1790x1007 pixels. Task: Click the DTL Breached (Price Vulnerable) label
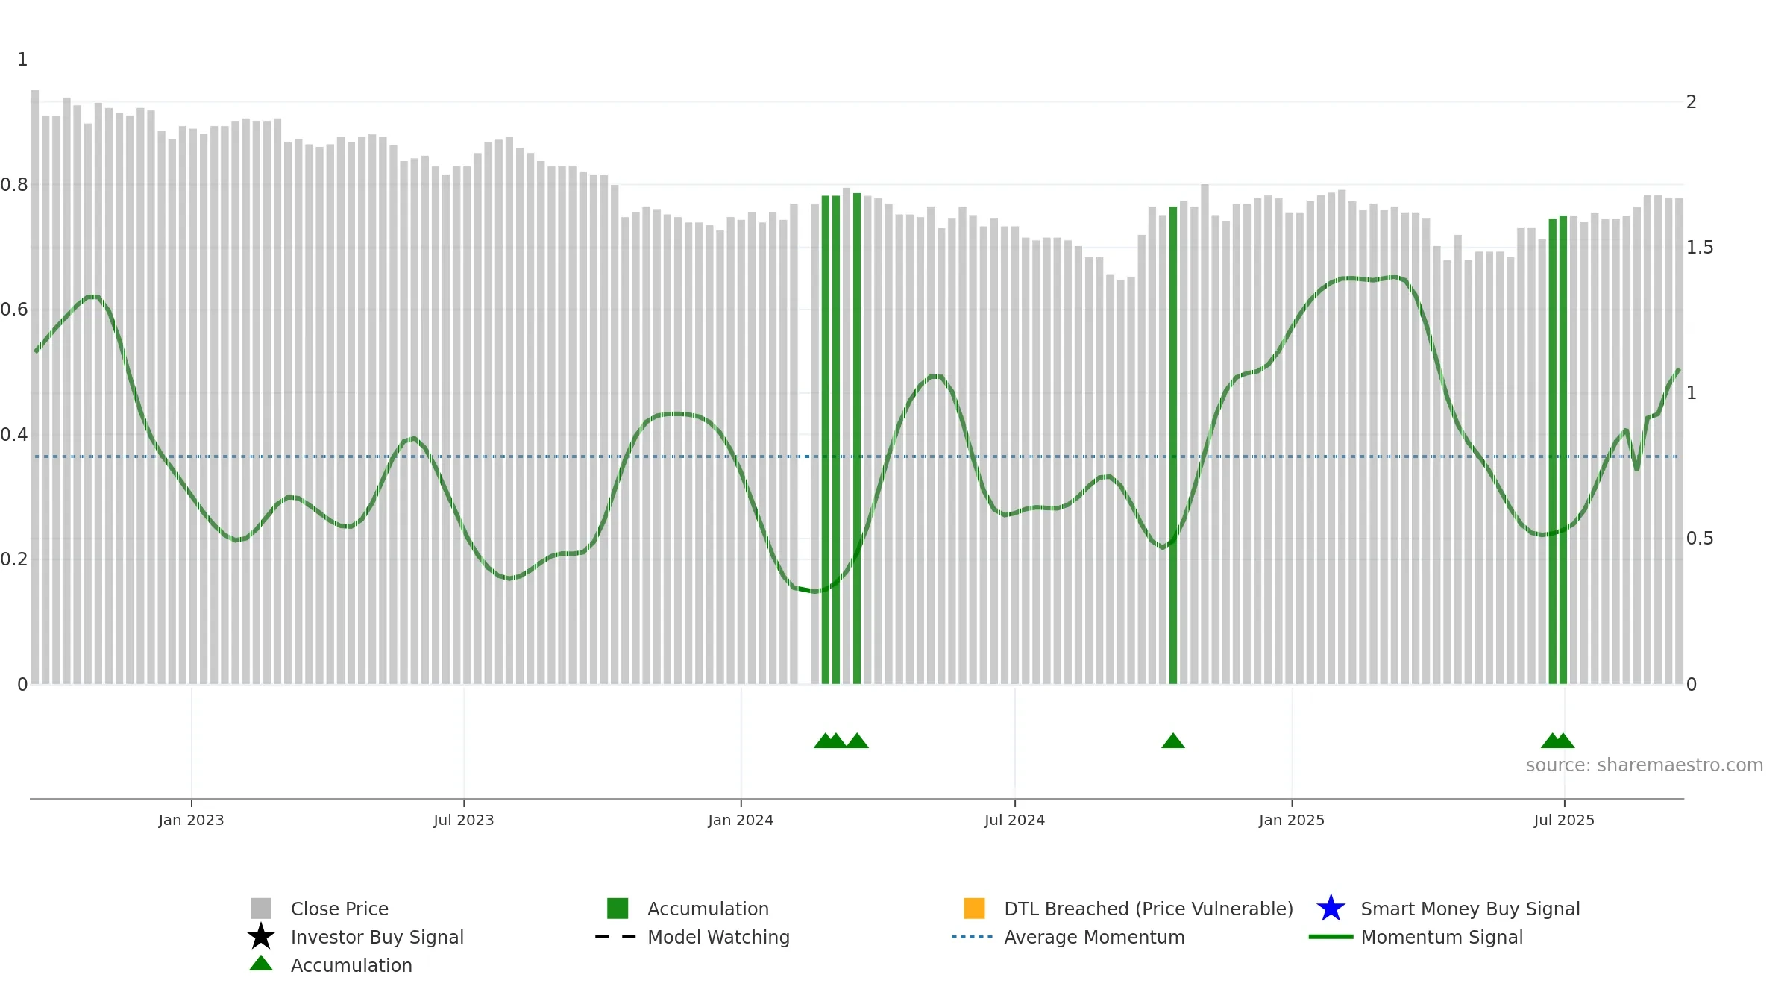(1149, 909)
